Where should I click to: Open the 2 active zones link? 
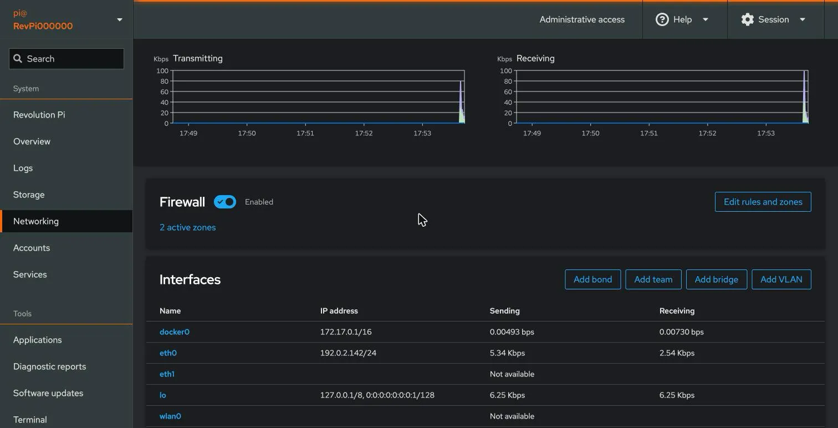187,227
